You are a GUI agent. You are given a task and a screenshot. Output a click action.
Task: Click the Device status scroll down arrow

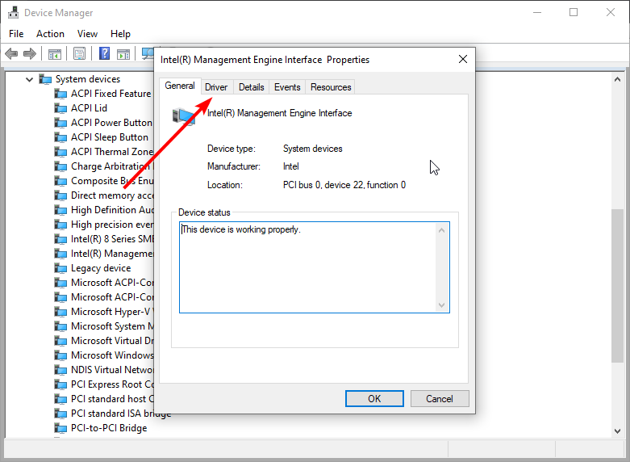[441, 305]
